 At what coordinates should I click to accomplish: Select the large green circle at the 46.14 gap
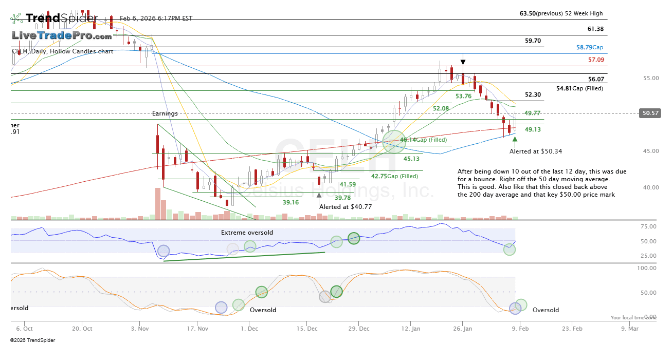[394, 141]
